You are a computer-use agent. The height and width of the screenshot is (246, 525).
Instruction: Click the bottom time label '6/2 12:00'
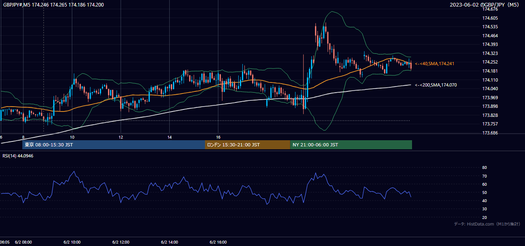[121, 242]
